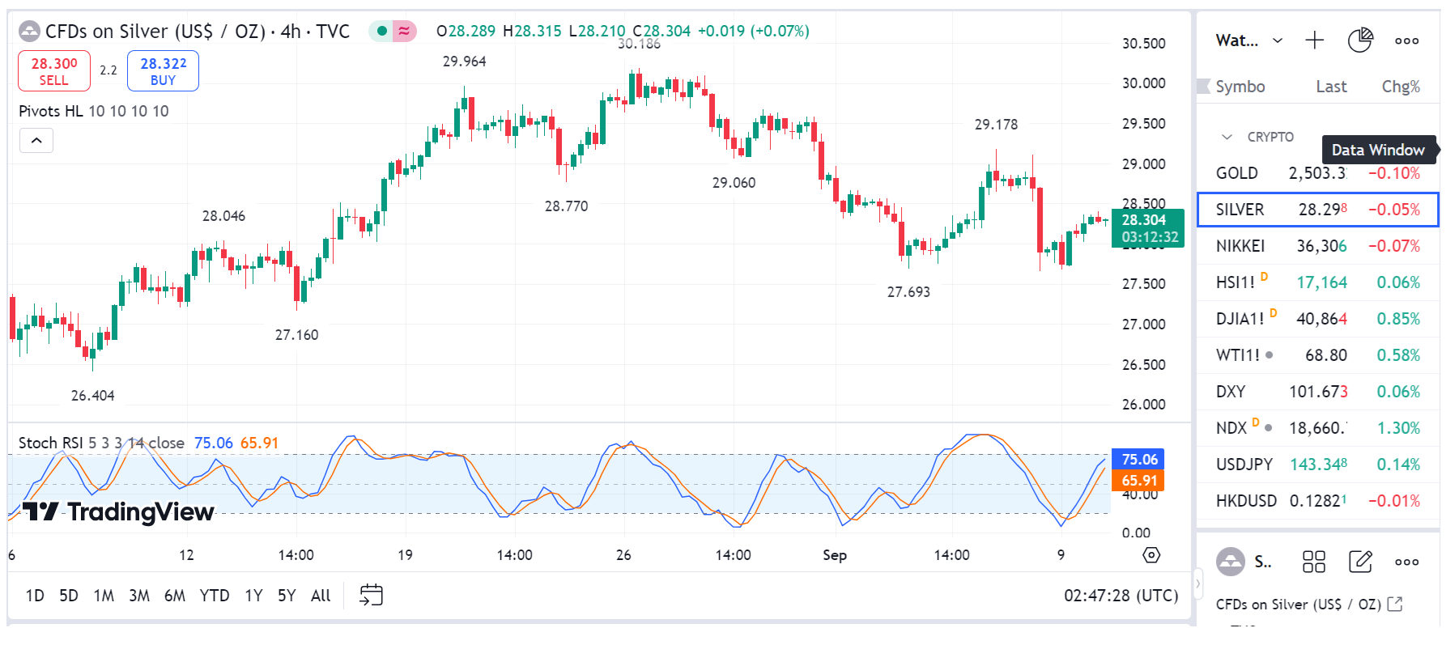This screenshot has width=1446, height=662.
Task: Expand the watchlist name dropdown
Action: (1278, 40)
